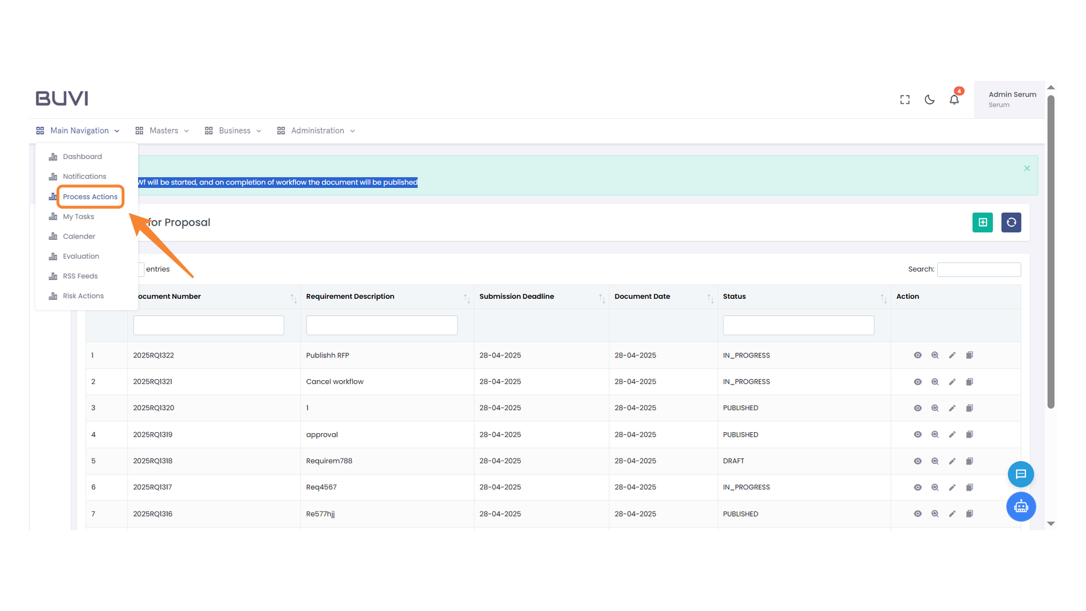The image size is (1086, 611).
Task: Click inside the Search input field
Action: click(979, 269)
